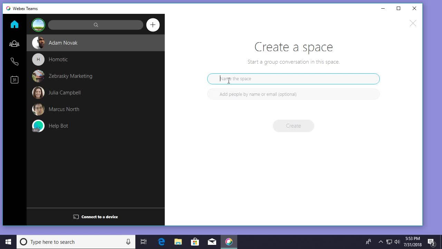
Task: Open the Teams tab in sidebar
Action: tap(15, 44)
